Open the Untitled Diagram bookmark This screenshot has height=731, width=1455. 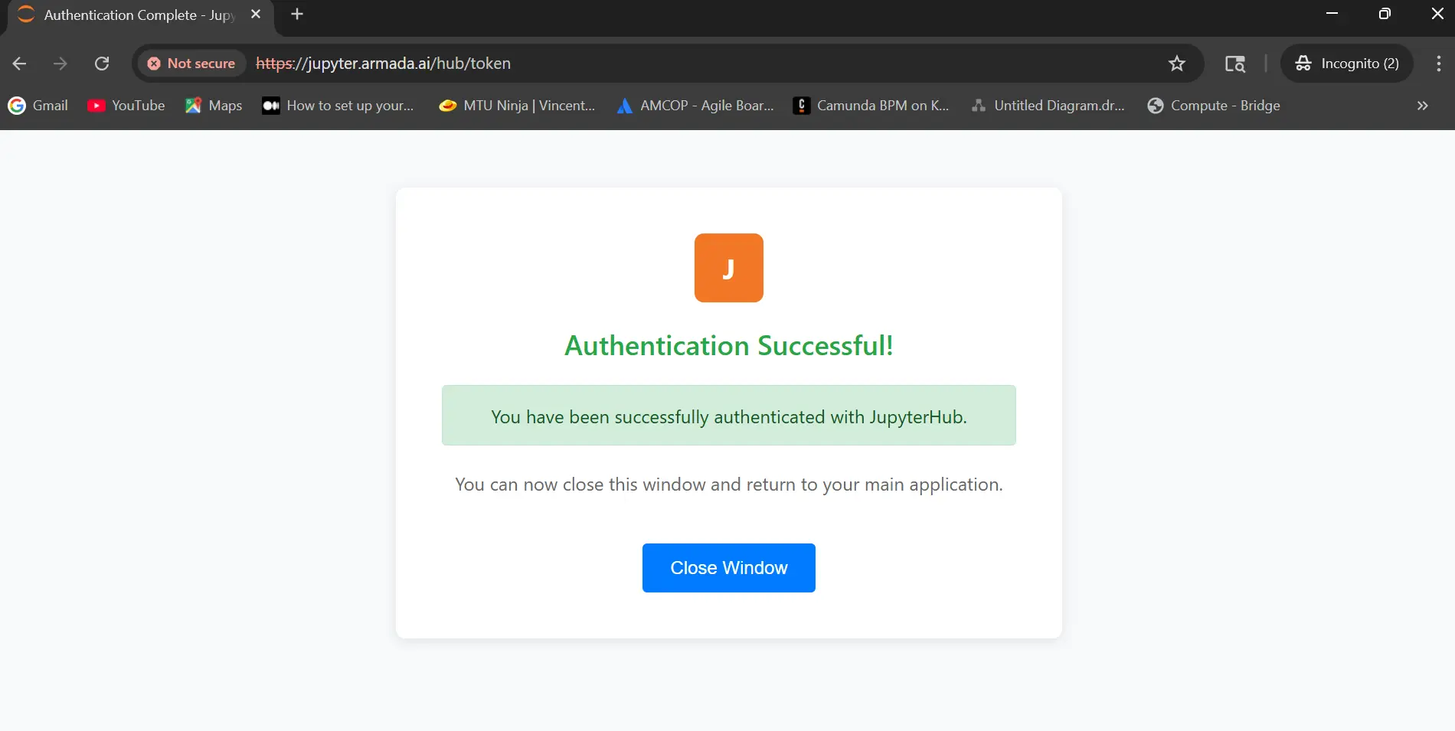1048,106
